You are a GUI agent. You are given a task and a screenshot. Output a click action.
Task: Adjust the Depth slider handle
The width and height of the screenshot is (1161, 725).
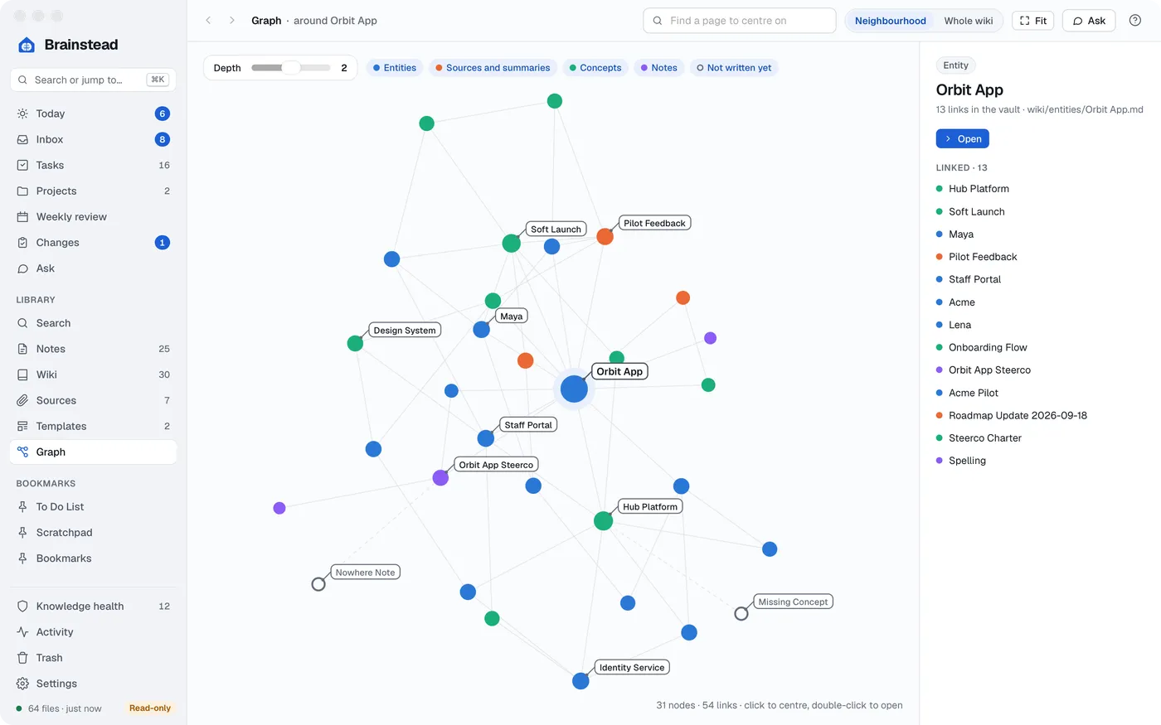291,68
